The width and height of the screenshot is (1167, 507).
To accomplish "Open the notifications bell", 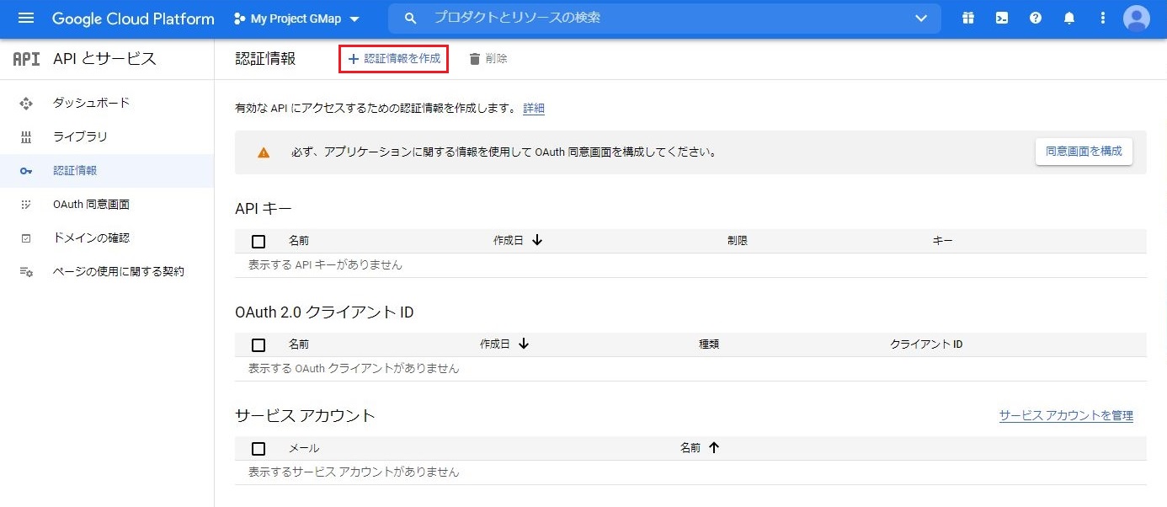I will (1068, 18).
